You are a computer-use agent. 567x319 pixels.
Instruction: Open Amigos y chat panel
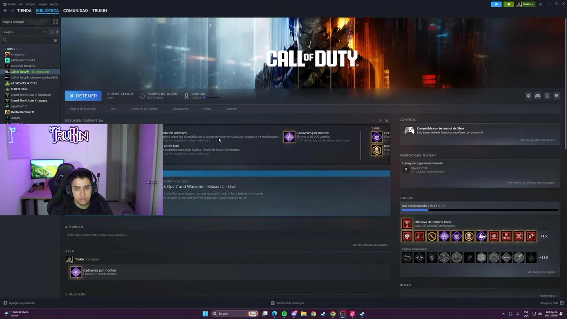click(x=551, y=303)
